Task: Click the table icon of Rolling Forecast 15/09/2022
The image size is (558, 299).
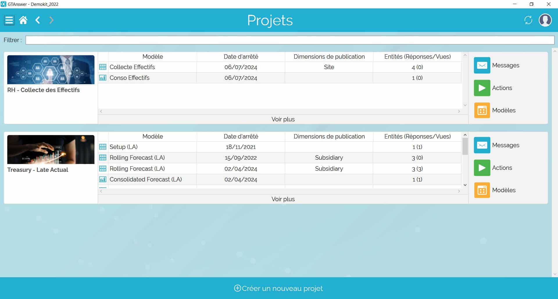Action: click(103, 158)
